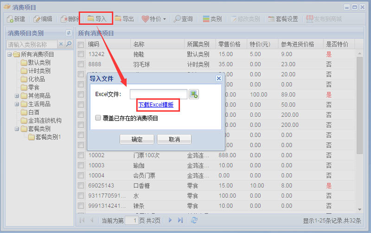The image size is (371, 233).
Task: Click the 删除 toolbar button
Action: pyautogui.click(x=70, y=19)
